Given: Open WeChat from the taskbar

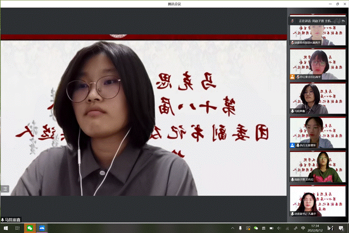Looking at the screenshot, I should pos(30,228).
